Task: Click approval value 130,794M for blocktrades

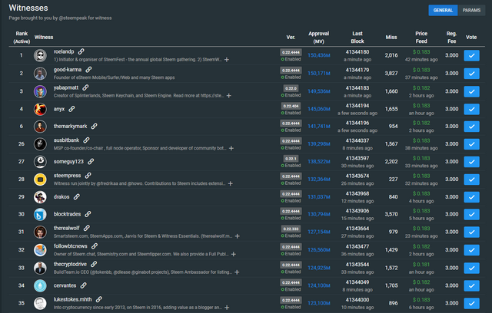Action: click(319, 214)
